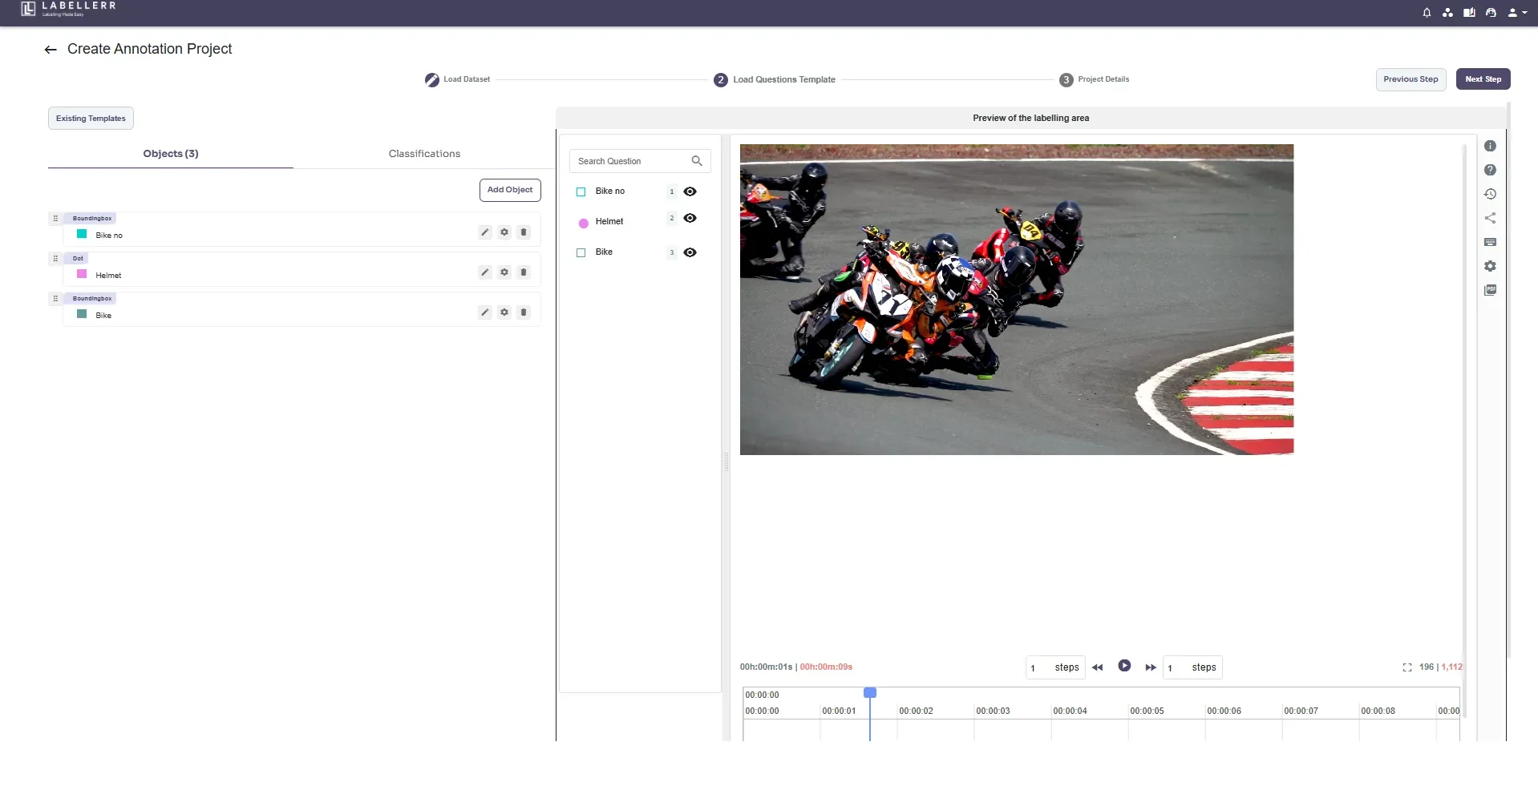The width and height of the screenshot is (1538, 794).
Task: Open Existing Templates
Action: (x=91, y=119)
